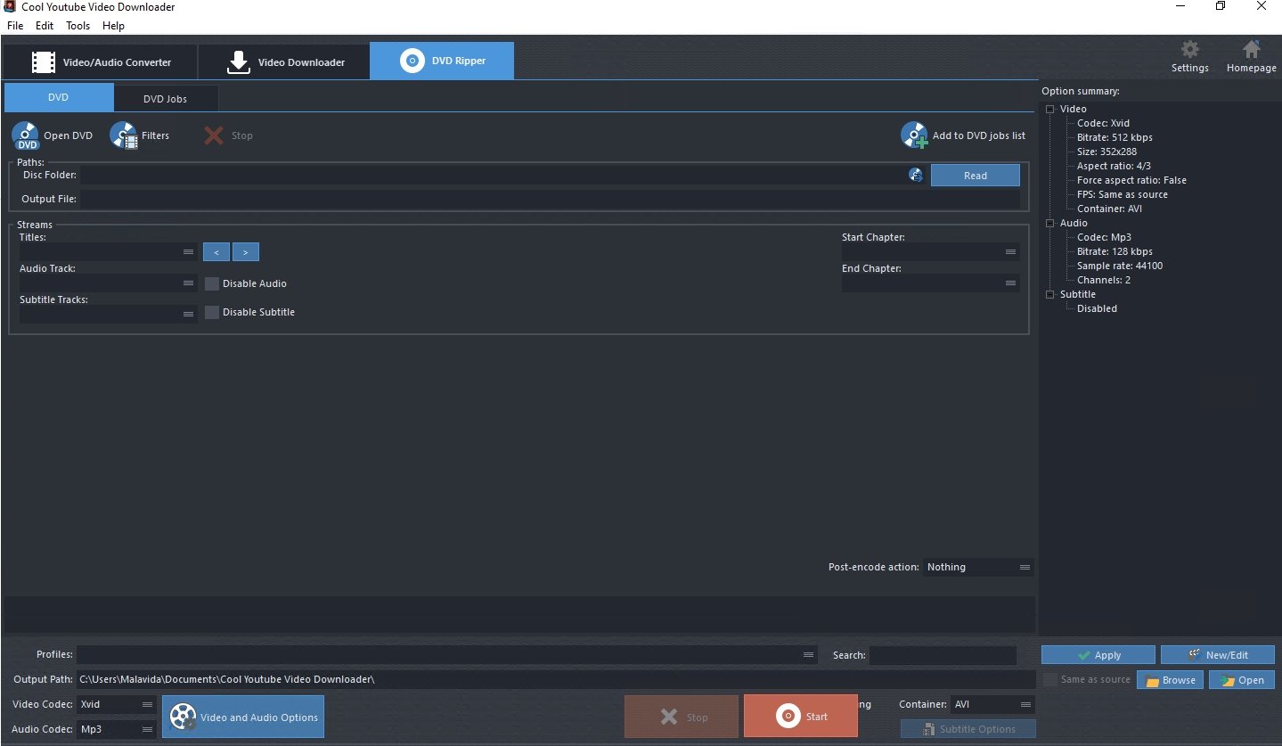This screenshot has height=746, width=1282.
Task: Check Disable Subtitle checkbox
Action: coord(212,312)
